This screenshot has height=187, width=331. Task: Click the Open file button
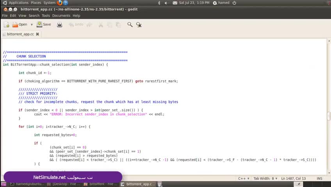click(x=20, y=25)
